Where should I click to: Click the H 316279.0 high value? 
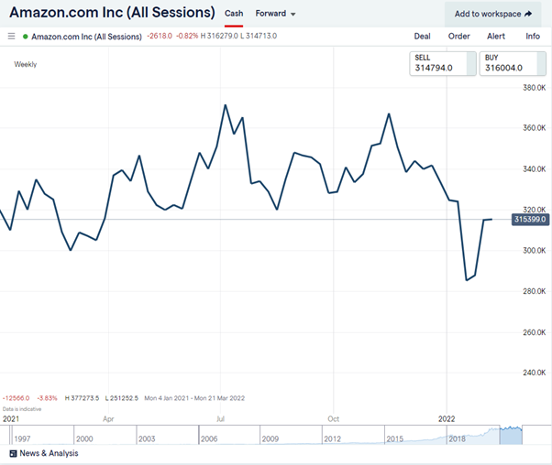coord(219,36)
